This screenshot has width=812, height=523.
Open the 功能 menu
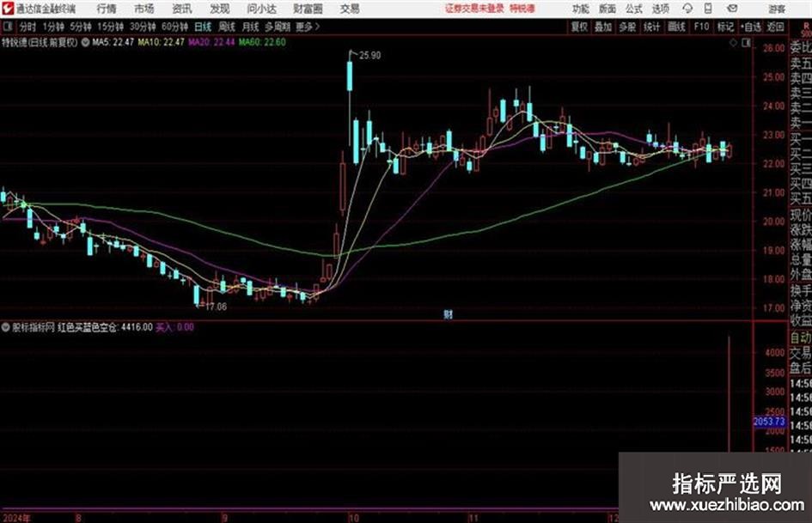(x=581, y=9)
